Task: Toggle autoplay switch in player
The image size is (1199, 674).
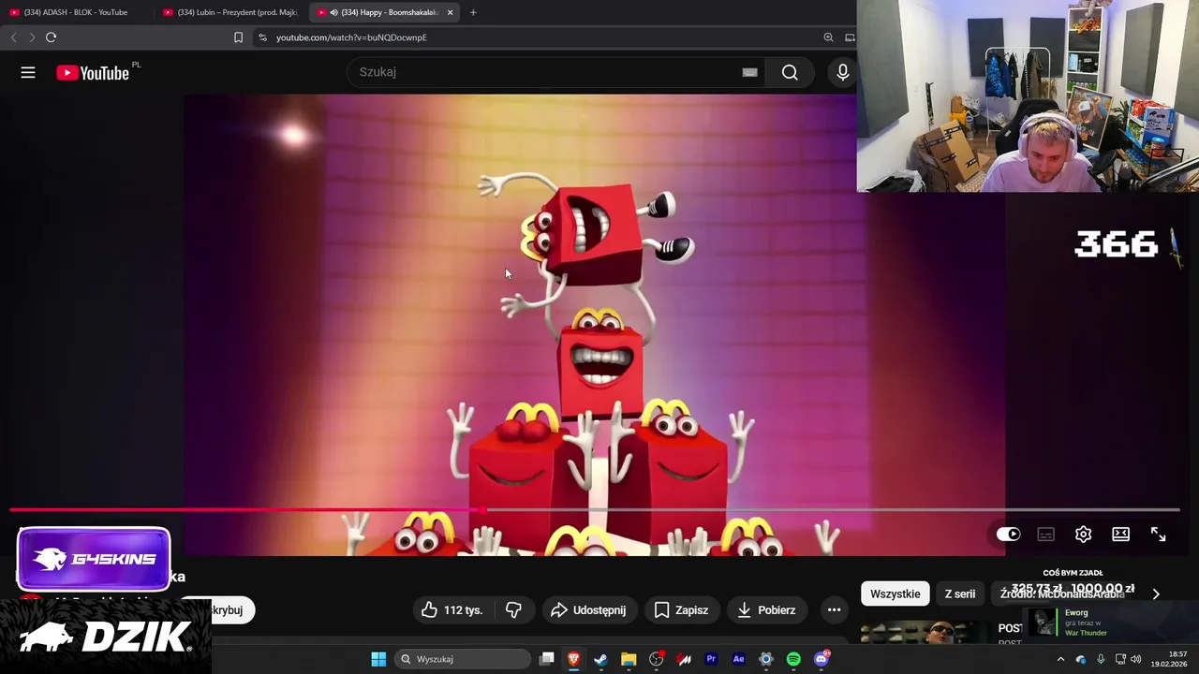Action: pos(1008,535)
